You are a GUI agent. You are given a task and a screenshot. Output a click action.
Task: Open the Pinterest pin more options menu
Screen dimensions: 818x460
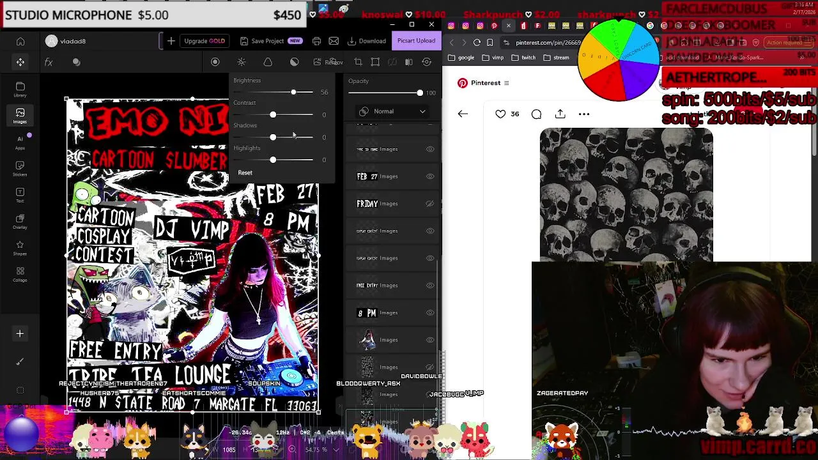[x=584, y=114]
